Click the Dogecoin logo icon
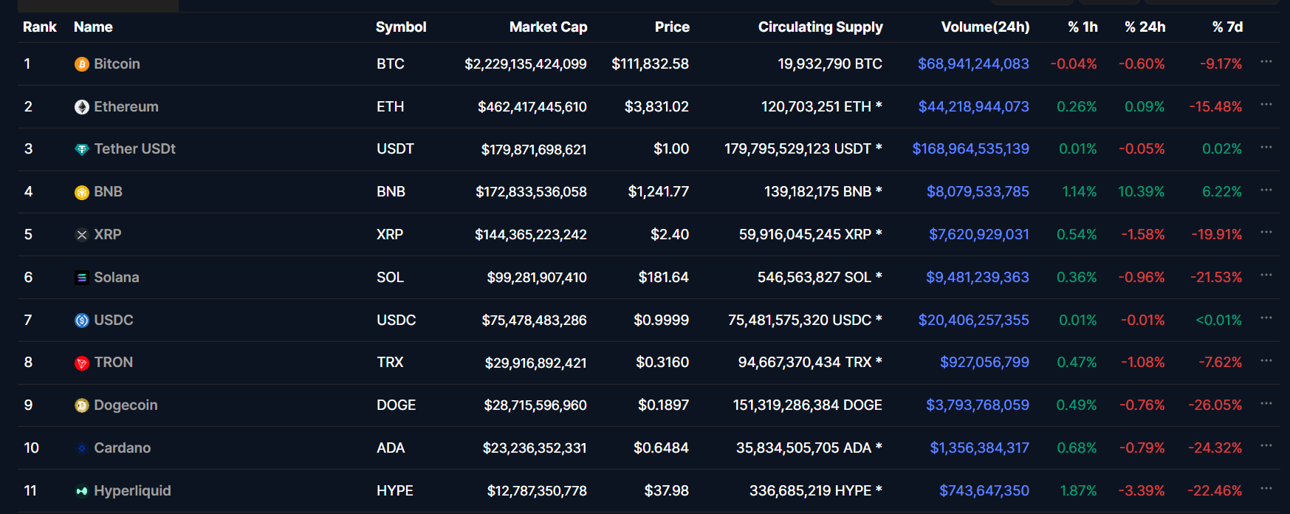Image resolution: width=1290 pixels, height=514 pixels. pyautogui.click(x=82, y=405)
